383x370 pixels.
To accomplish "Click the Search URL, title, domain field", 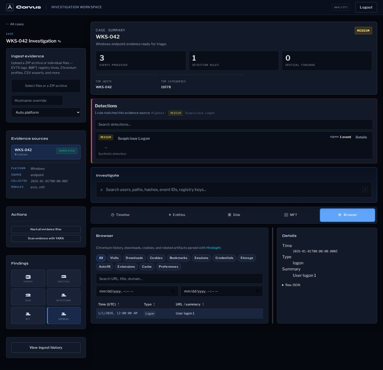I will 179,279.
